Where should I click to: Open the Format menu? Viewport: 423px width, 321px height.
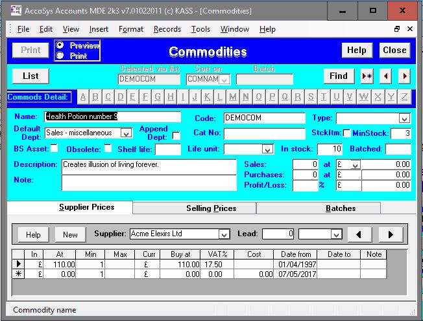tap(131, 29)
